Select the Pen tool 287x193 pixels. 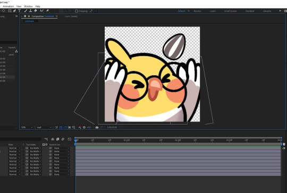(14, 11)
